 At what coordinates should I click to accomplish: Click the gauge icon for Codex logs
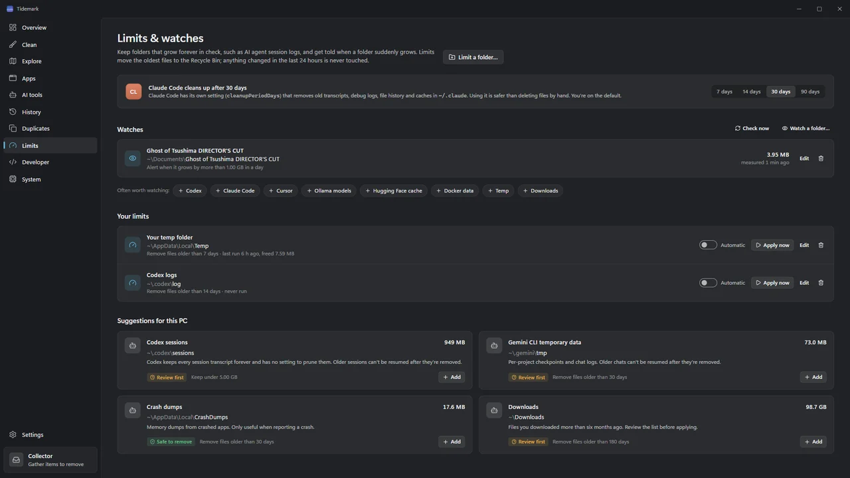(x=133, y=283)
